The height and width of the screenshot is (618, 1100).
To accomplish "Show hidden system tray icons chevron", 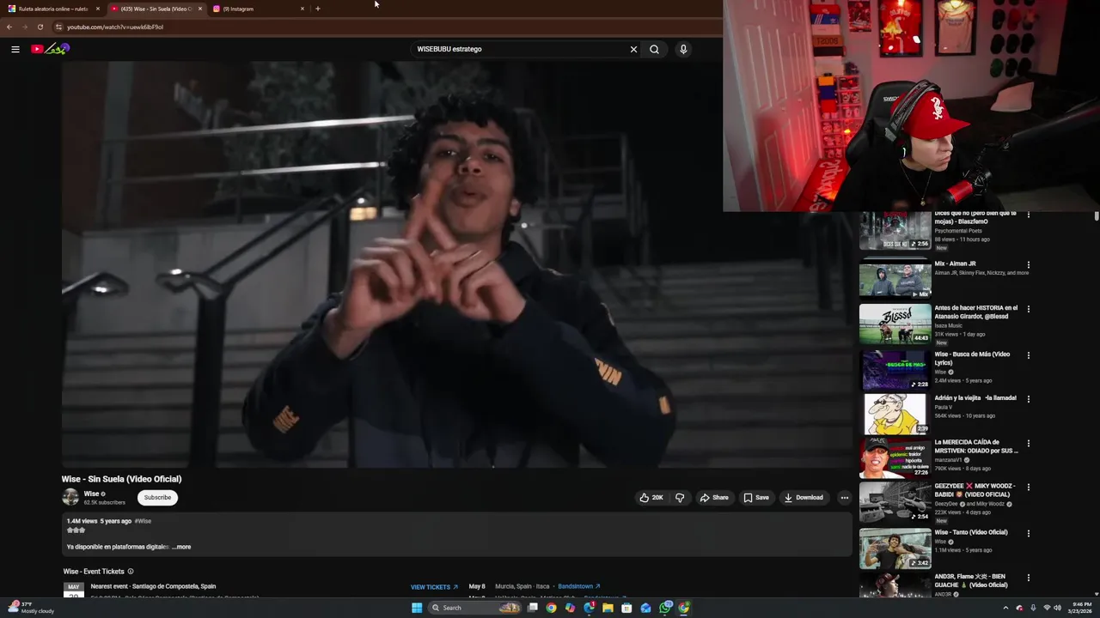I will click(1005, 608).
